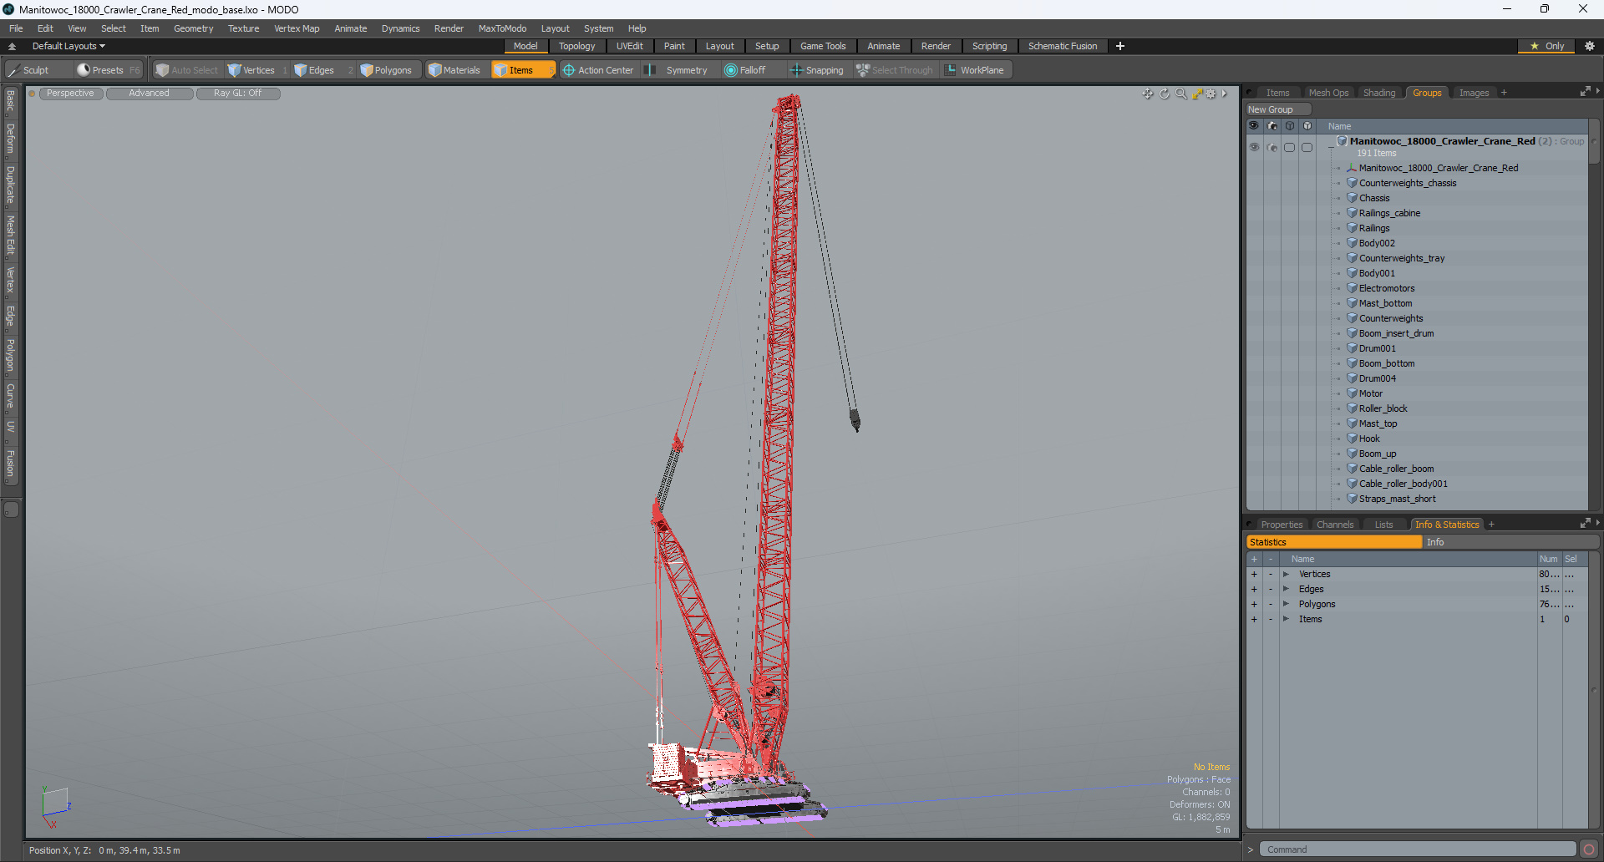This screenshot has height=862, width=1604.
Task: Open the MaxToModo menu
Action: 502,28
